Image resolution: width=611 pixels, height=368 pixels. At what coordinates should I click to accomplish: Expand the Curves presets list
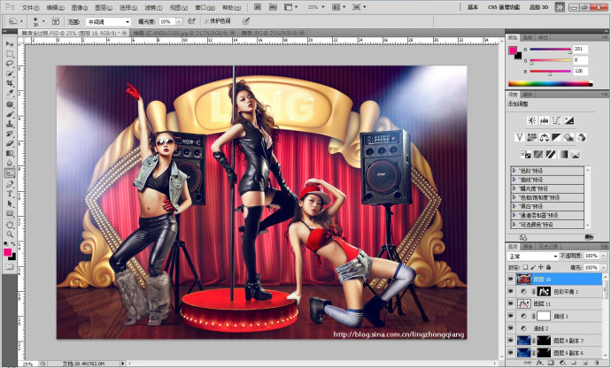coord(514,180)
